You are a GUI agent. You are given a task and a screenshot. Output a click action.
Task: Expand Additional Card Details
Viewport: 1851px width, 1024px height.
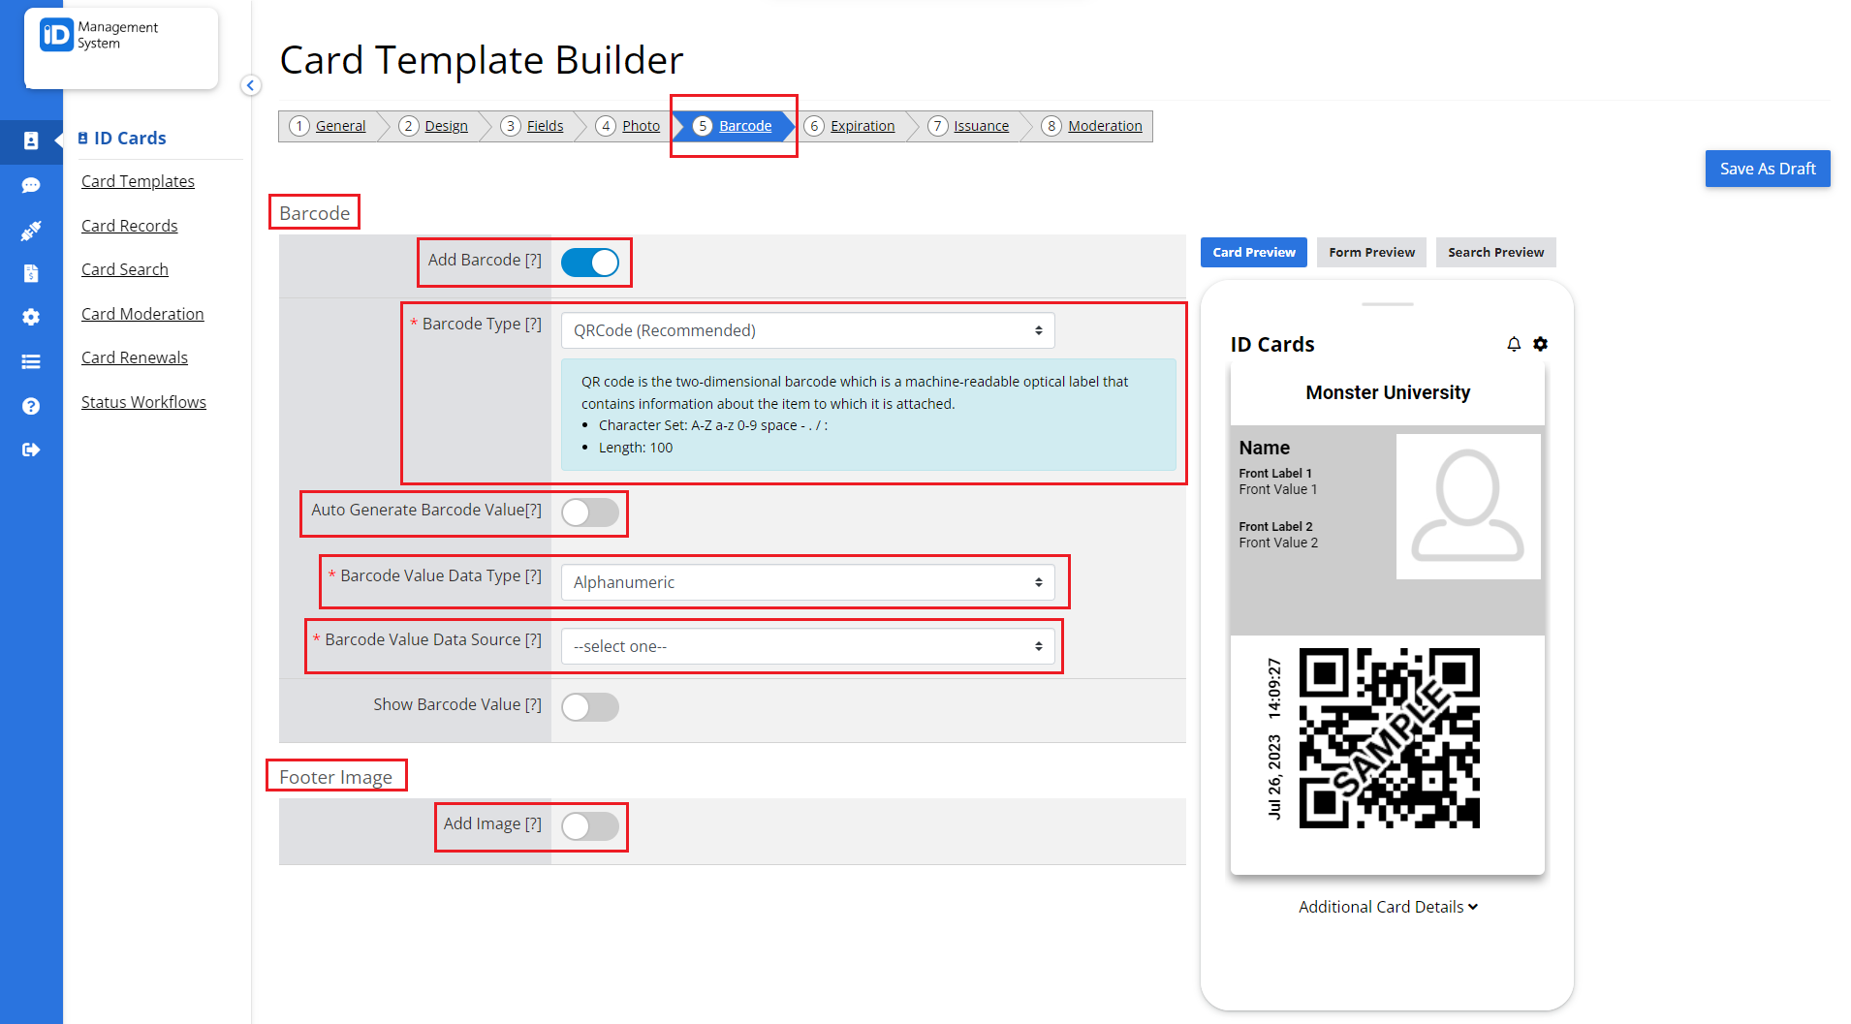tap(1387, 907)
